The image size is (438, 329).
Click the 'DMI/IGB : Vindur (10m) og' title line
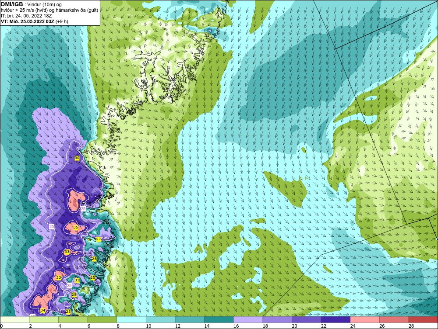tap(32, 4)
